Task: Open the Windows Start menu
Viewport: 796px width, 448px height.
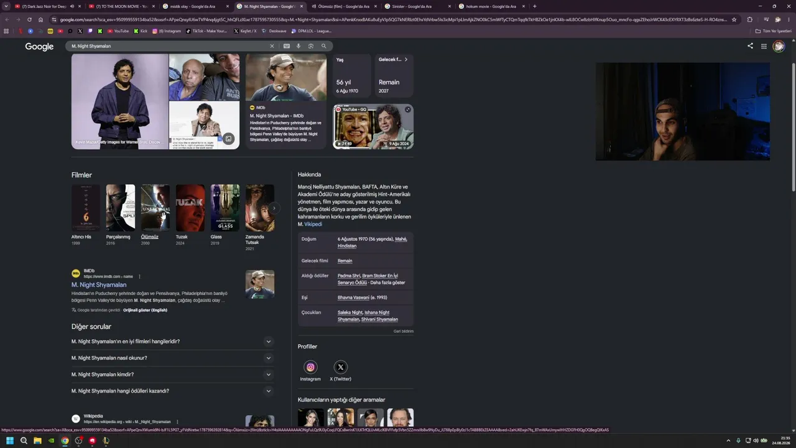Action: (10, 441)
